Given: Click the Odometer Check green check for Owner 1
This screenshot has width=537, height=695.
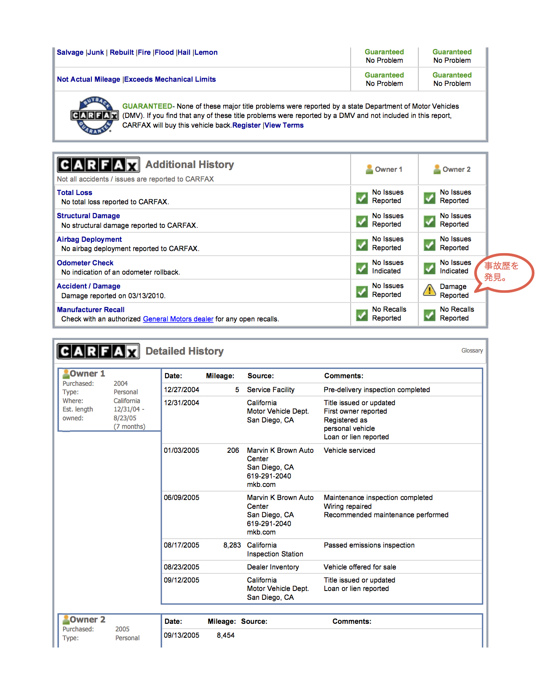Looking at the screenshot, I should (362, 268).
